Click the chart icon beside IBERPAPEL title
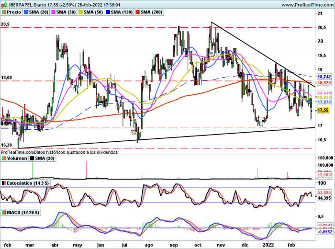335x249 pixels. (4, 5)
